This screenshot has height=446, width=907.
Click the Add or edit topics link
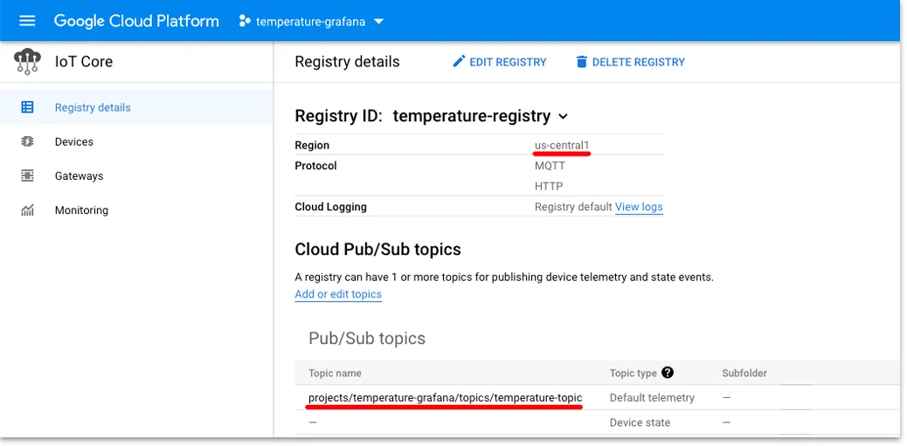point(338,294)
